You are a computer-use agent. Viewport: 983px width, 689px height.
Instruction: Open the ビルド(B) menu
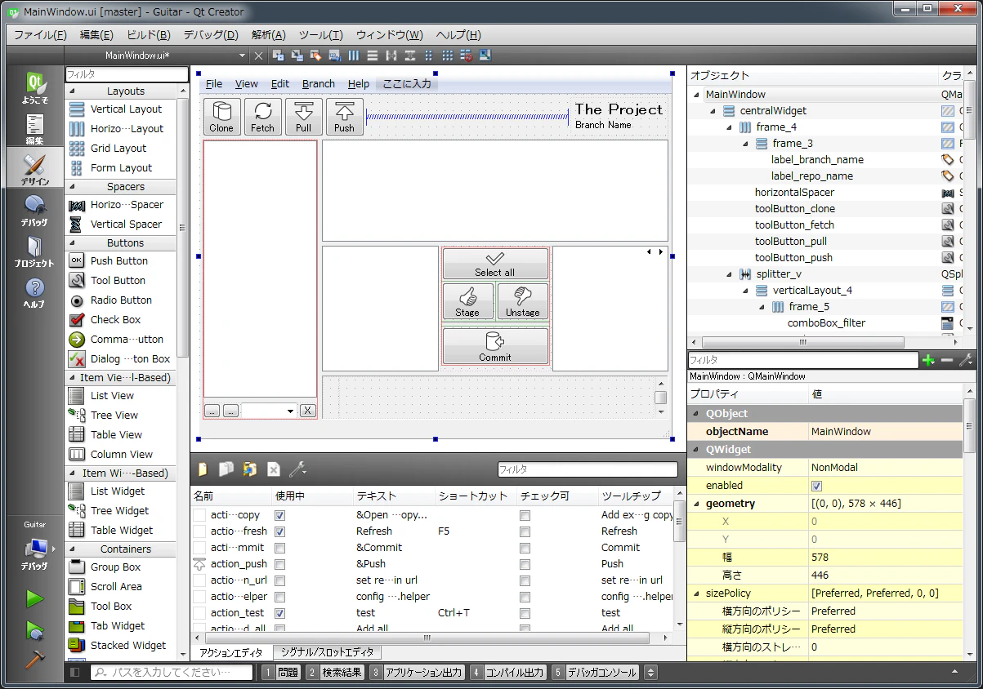coord(149,35)
